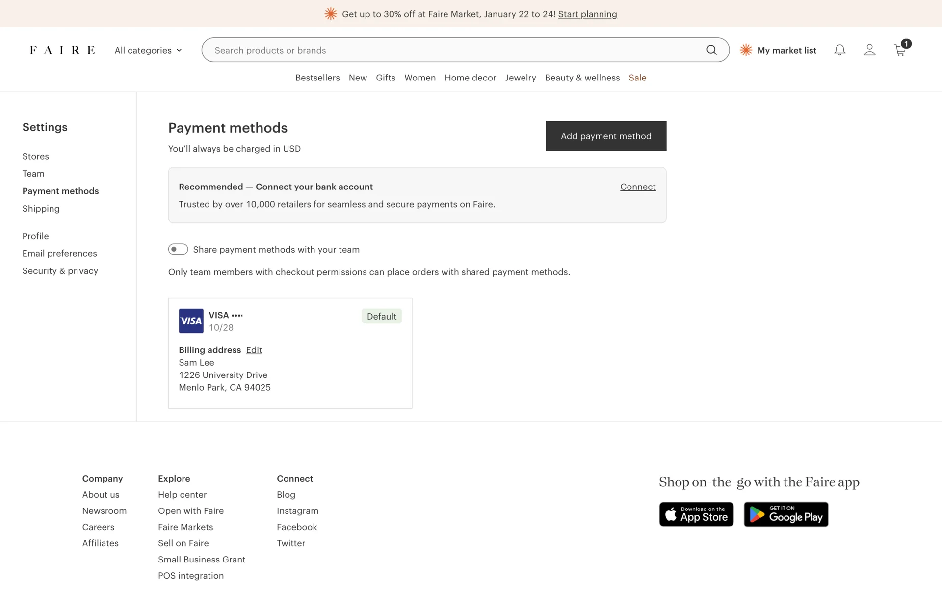Click Connect bank account link
Screen dimensions: 942x589
(637, 187)
